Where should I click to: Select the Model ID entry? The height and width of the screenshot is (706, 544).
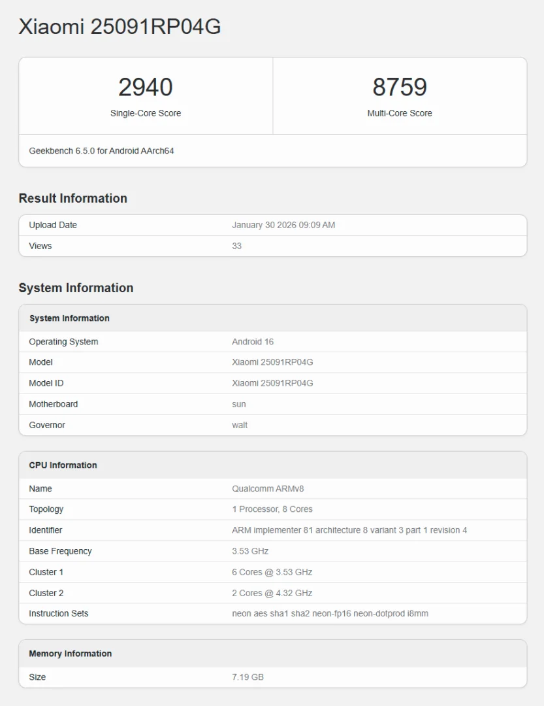(272, 383)
